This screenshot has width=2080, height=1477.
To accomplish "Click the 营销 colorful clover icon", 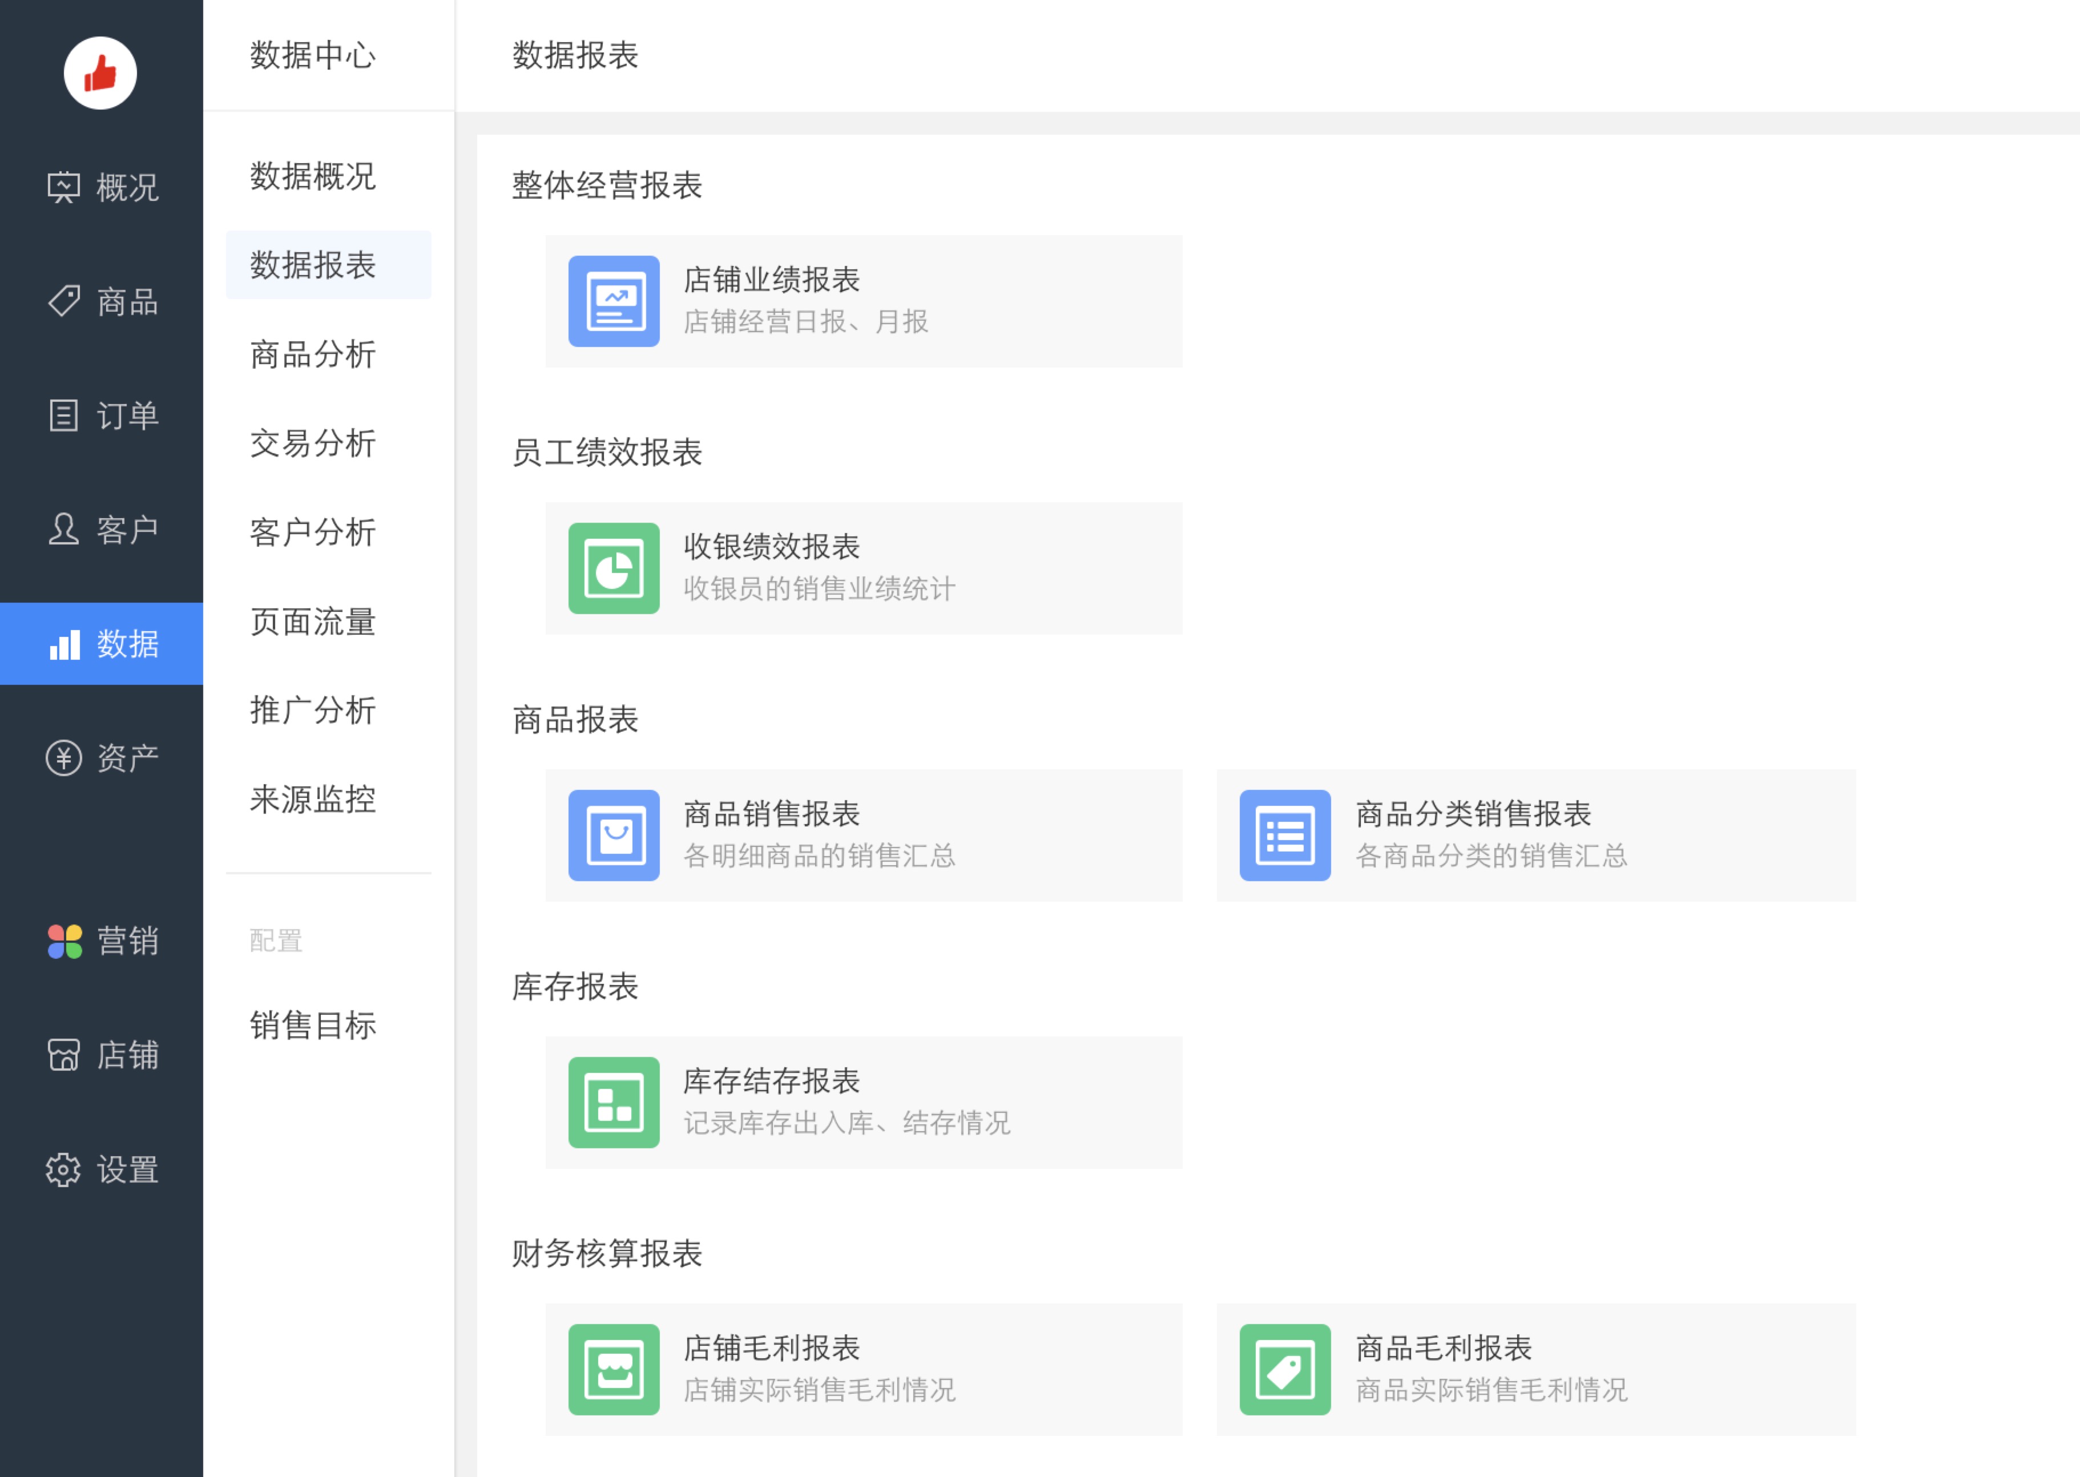I will (x=65, y=941).
